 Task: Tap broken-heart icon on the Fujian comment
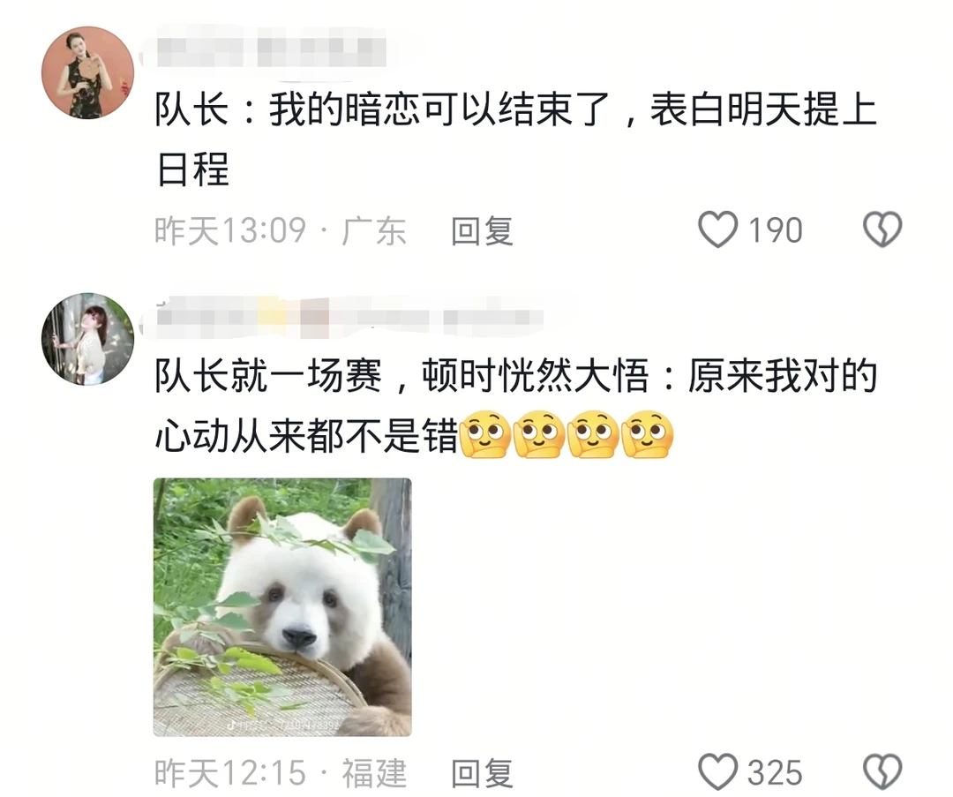pyautogui.click(x=882, y=772)
